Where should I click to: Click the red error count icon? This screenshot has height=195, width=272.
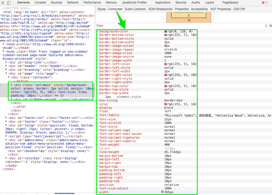(x=263, y=3)
